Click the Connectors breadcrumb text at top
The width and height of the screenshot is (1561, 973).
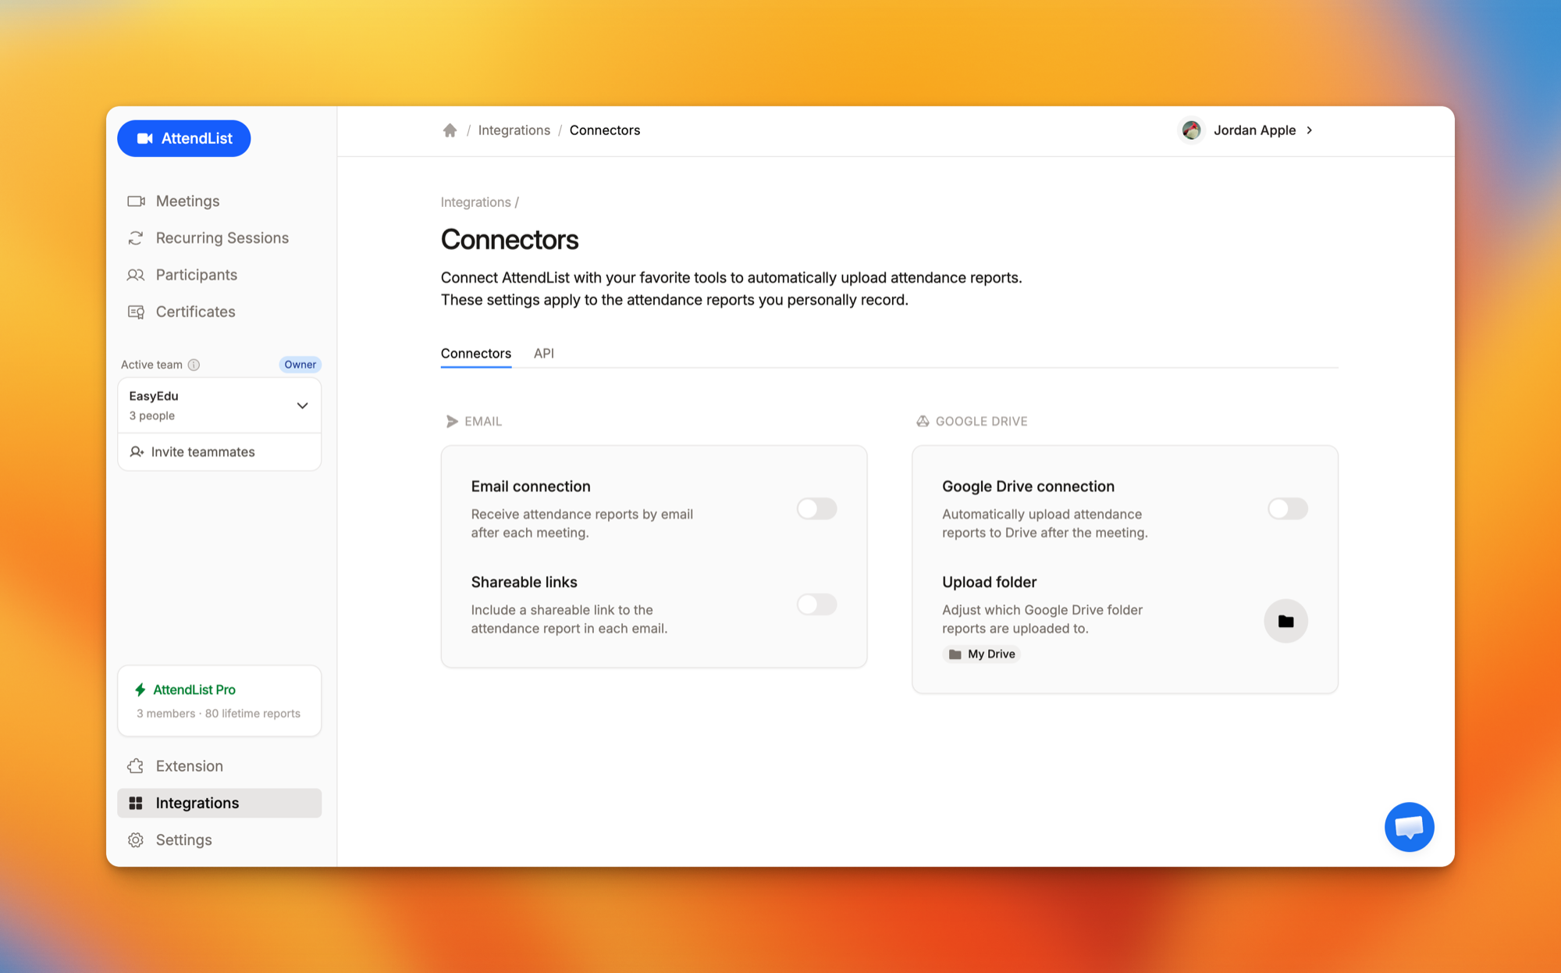click(x=605, y=130)
